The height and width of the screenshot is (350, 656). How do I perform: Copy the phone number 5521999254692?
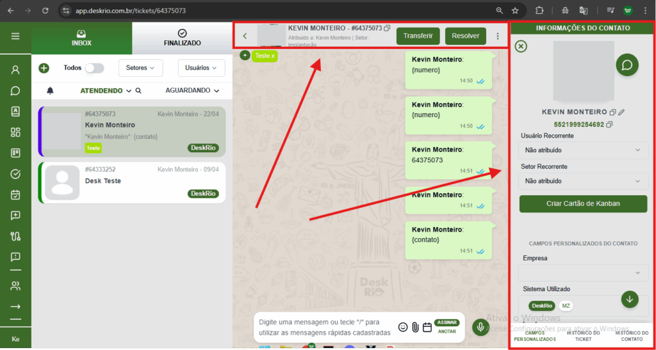point(609,125)
